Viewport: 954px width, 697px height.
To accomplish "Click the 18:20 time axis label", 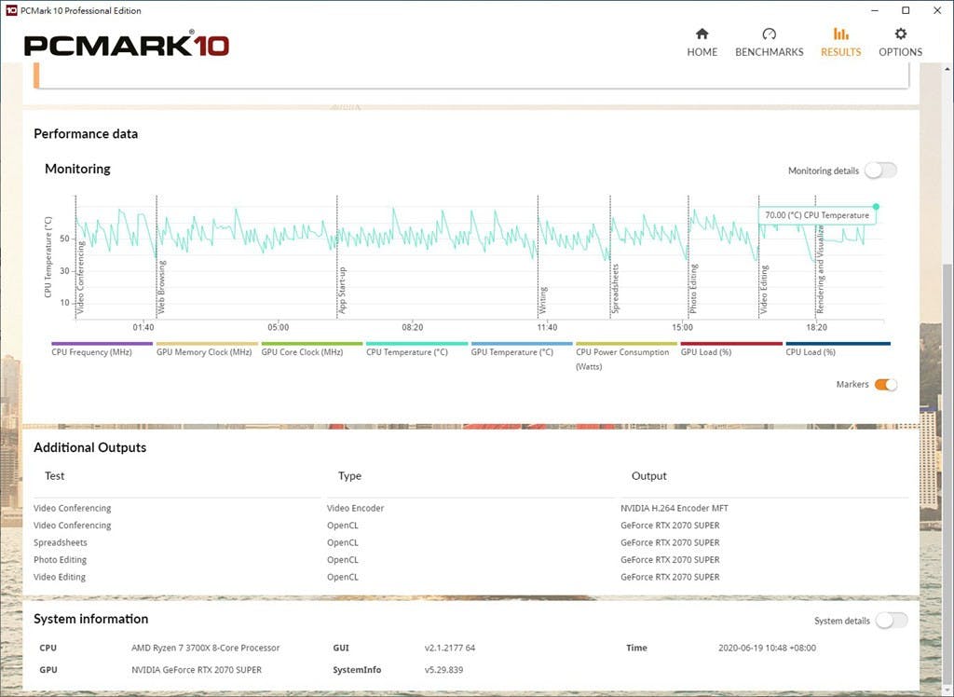I will click(x=816, y=327).
